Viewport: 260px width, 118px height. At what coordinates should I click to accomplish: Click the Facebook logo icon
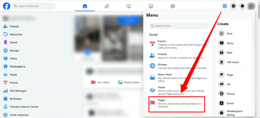coord(7,6)
